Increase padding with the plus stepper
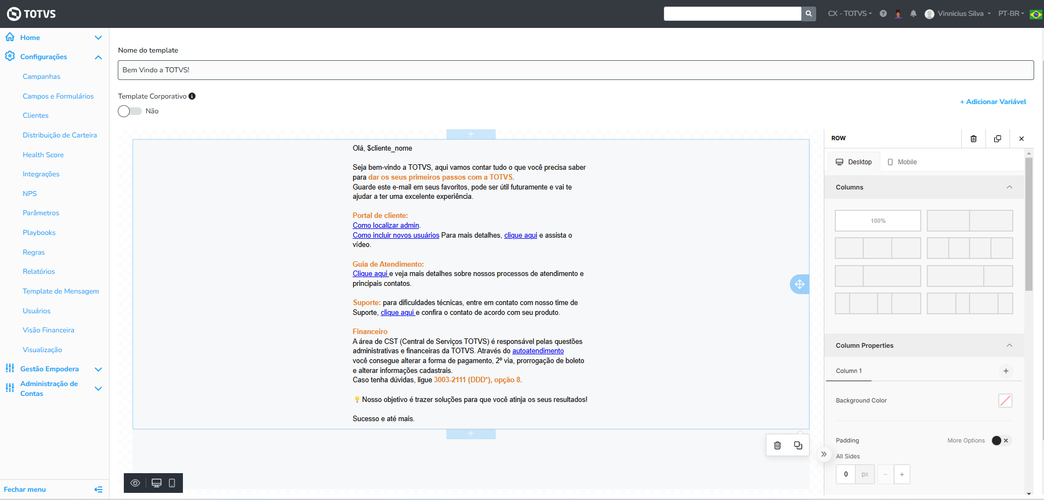Viewport: 1044px width, 500px height. [x=902, y=474]
